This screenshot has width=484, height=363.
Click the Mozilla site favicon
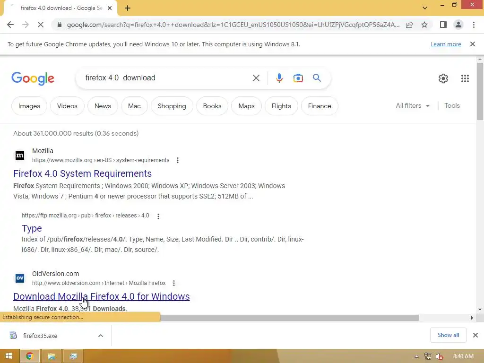tap(20, 155)
